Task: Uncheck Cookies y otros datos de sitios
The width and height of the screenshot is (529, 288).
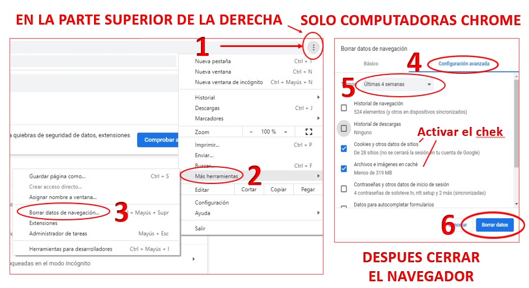Action: pyautogui.click(x=344, y=148)
